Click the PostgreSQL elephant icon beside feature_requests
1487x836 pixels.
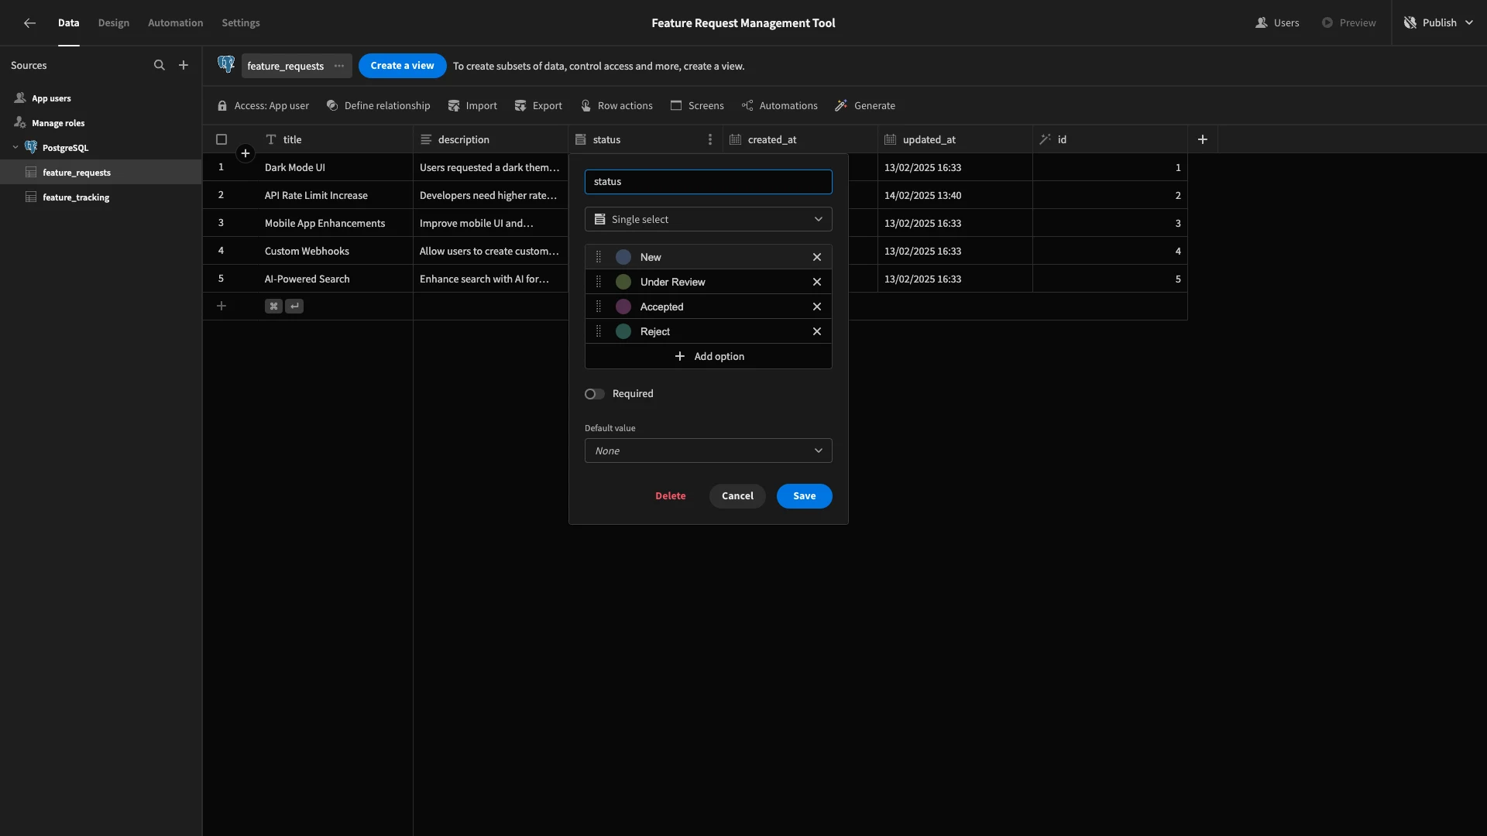point(226,65)
